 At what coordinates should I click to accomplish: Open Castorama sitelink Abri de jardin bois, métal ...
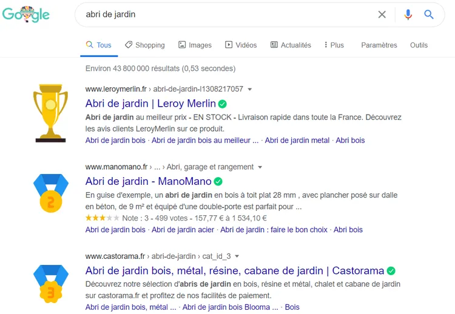coord(130,307)
